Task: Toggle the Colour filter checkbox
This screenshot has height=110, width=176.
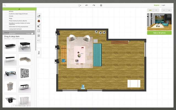Action: 32,34
